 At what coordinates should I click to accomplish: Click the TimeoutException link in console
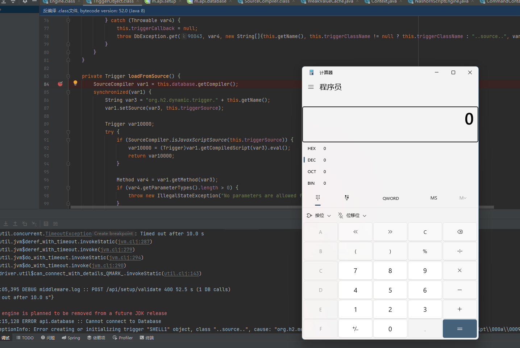point(68,234)
